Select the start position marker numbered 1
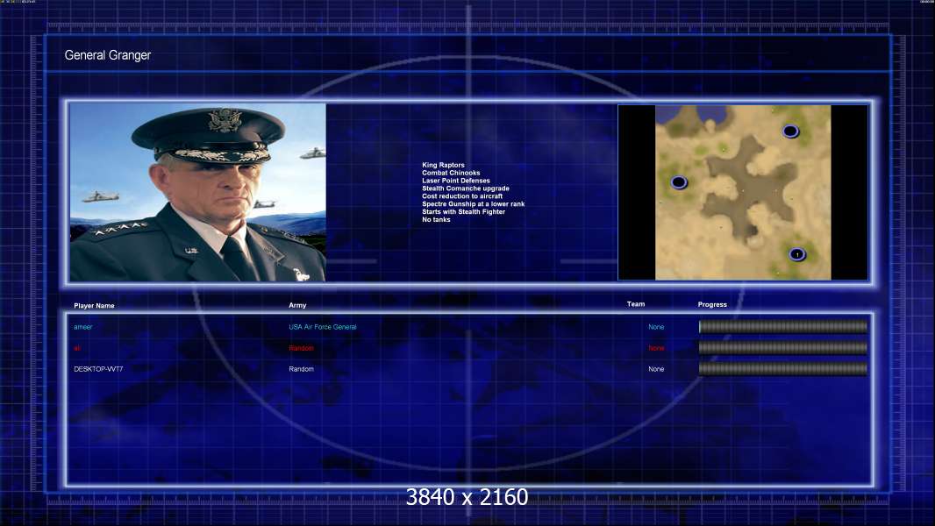 tap(797, 254)
